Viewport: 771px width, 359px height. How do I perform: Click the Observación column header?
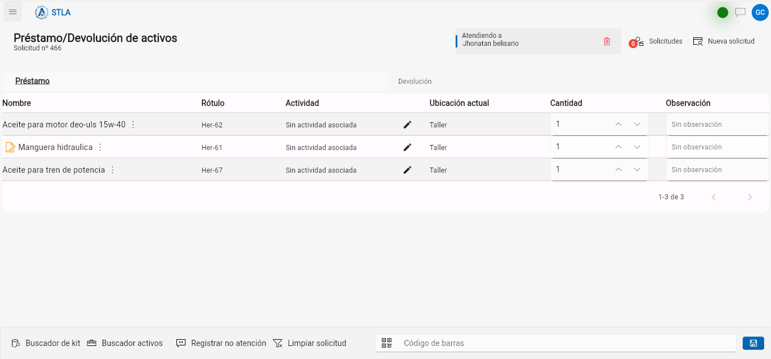tap(688, 103)
